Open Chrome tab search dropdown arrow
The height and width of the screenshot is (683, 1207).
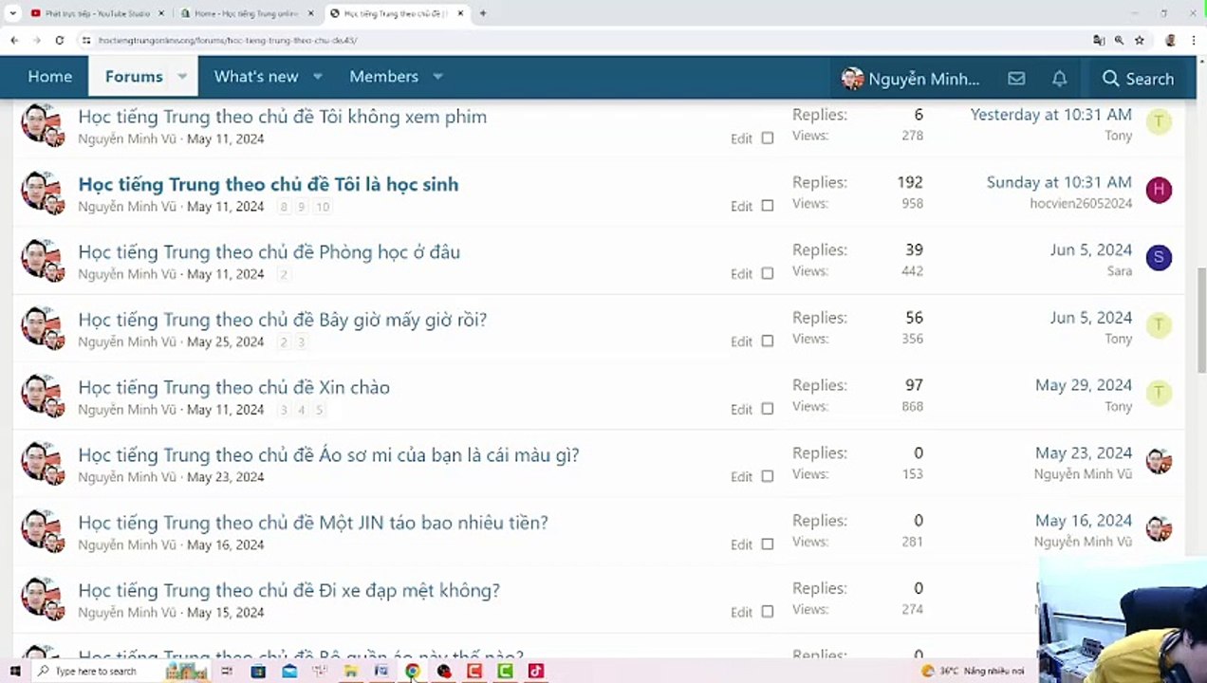12,13
